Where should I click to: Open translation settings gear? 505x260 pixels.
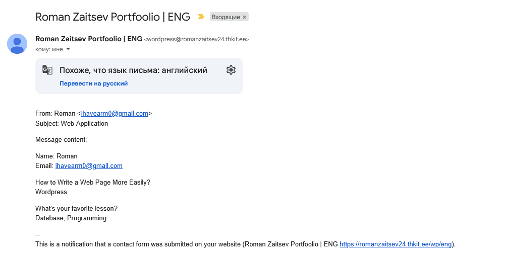[231, 70]
